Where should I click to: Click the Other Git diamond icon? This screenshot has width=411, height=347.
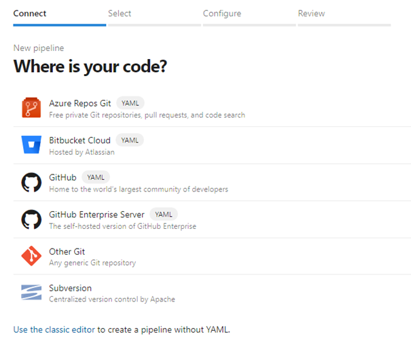[31, 256]
